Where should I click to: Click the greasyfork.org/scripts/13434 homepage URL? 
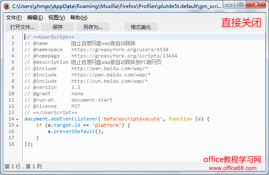(124, 56)
